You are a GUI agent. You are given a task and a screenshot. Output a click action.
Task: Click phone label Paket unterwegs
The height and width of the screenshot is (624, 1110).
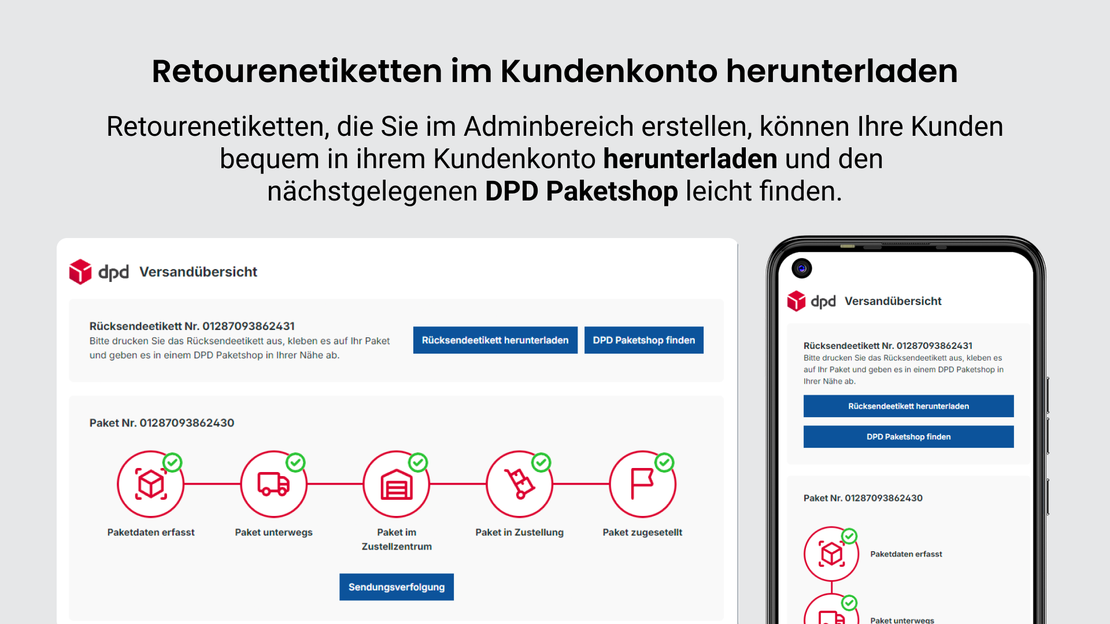point(902,620)
